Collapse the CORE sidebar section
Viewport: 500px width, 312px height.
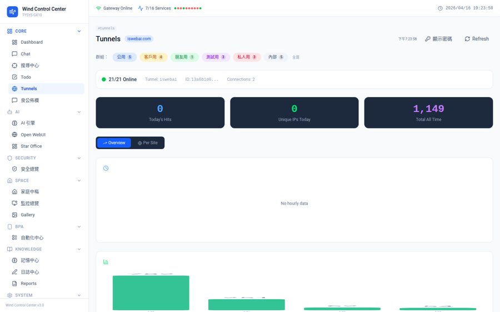[79, 31]
